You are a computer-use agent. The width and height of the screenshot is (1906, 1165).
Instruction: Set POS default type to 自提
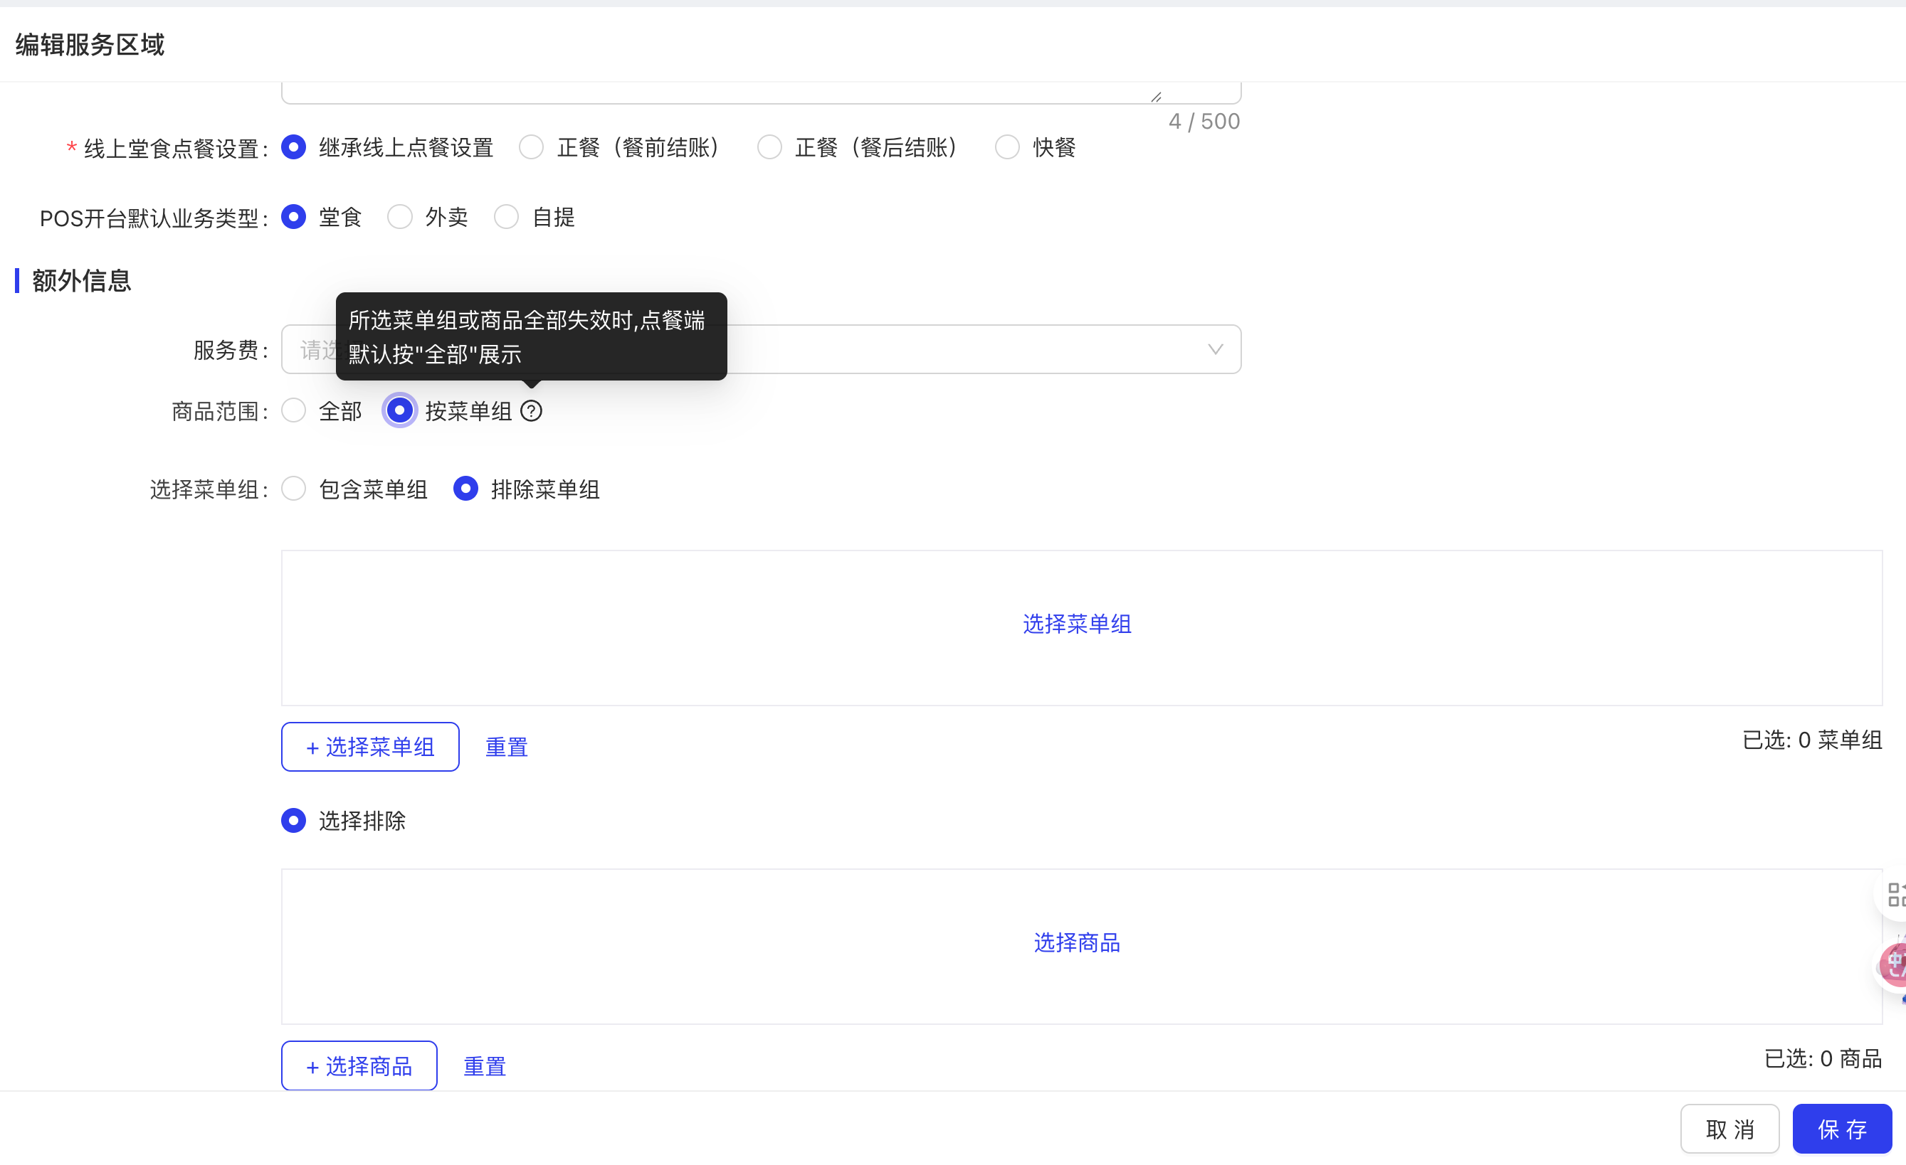[x=507, y=217]
